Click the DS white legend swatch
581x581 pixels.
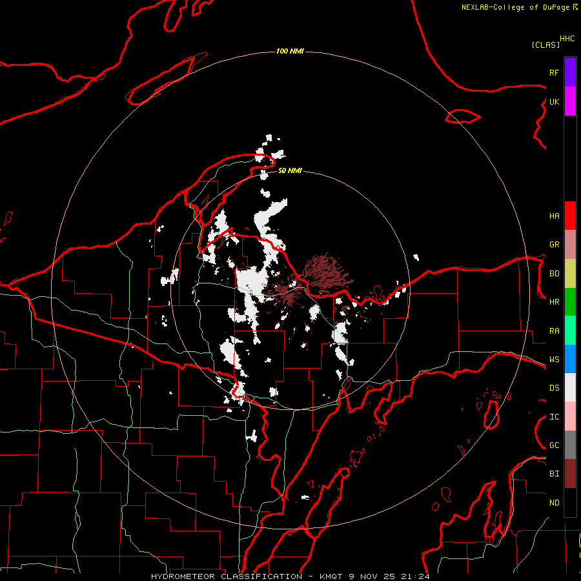point(570,387)
